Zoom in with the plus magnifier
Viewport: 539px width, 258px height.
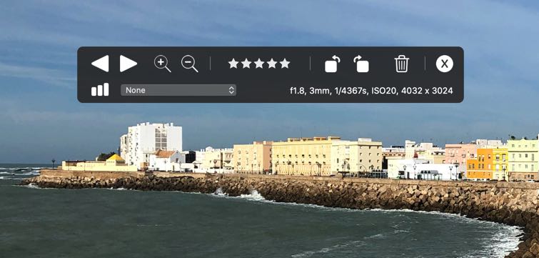162,64
